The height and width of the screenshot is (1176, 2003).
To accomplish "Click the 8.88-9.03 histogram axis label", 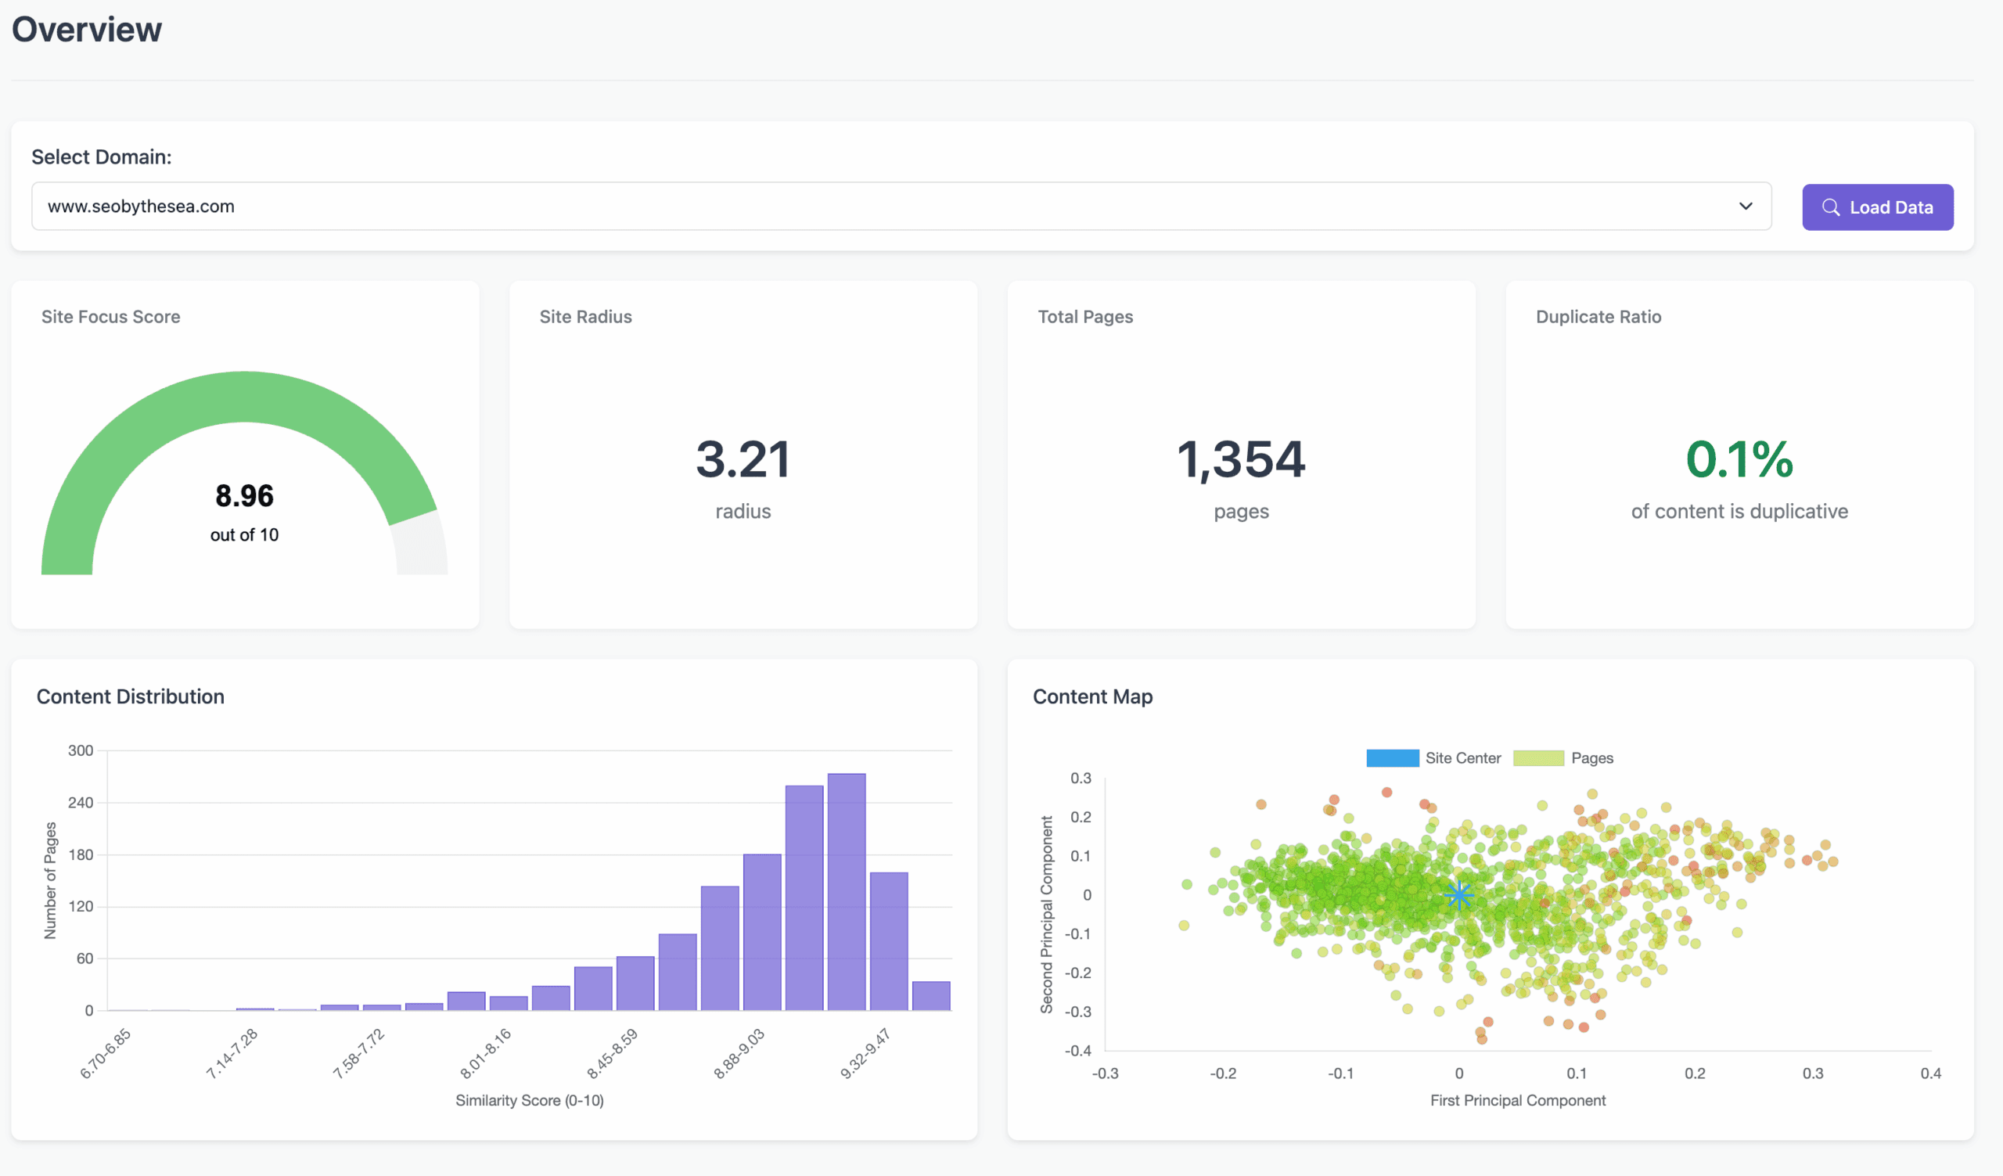I will pyautogui.click(x=740, y=1053).
